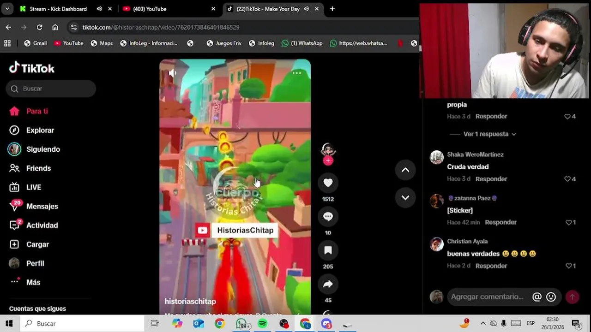Open the historiaschitap username on the video
591x332 pixels.
coord(190,301)
